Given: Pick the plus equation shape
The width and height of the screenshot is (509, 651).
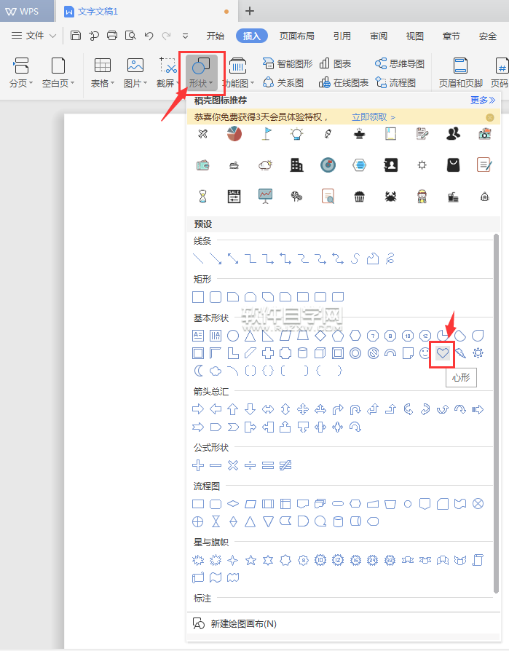Looking at the screenshot, I should click(x=198, y=465).
